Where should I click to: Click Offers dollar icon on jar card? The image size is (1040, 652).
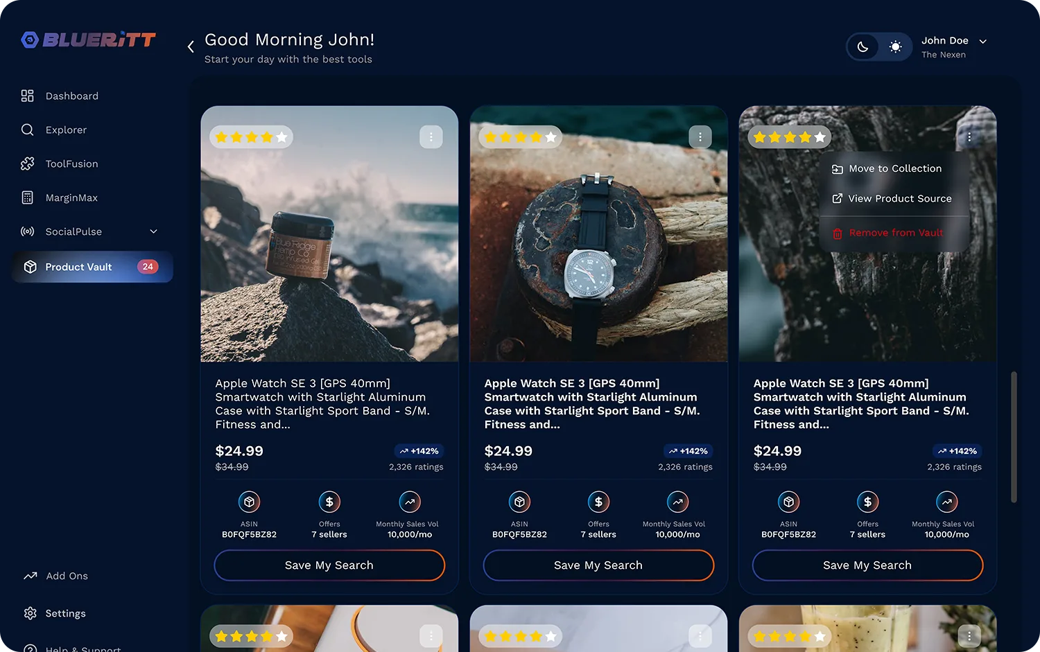[x=329, y=502]
